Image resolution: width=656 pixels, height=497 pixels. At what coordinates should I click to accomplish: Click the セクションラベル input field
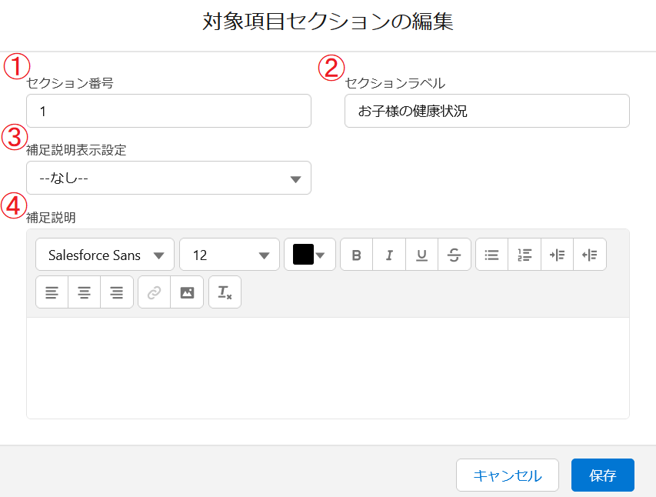click(487, 111)
